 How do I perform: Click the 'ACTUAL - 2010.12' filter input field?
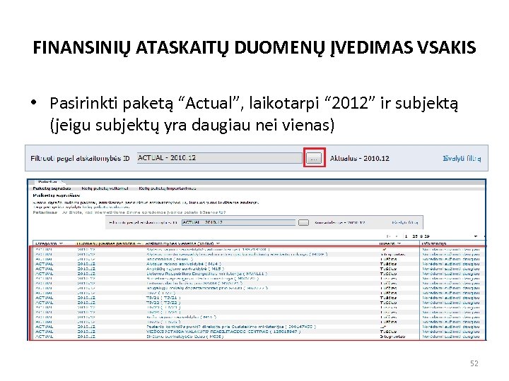(219, 158)
